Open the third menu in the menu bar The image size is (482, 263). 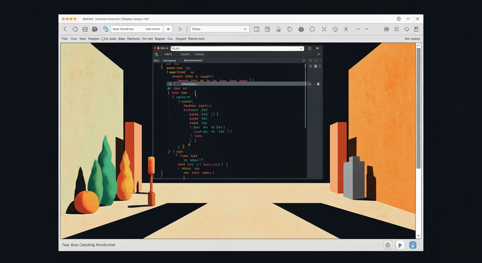[83, 39]
